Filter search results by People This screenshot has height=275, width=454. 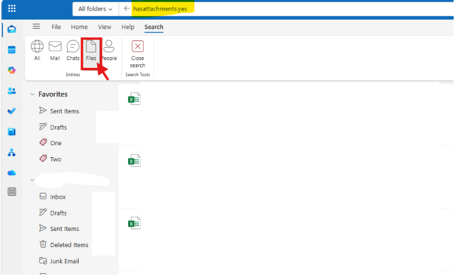tap(110, 51)
